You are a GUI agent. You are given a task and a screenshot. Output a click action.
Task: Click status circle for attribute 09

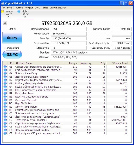[x=5, y=83]
